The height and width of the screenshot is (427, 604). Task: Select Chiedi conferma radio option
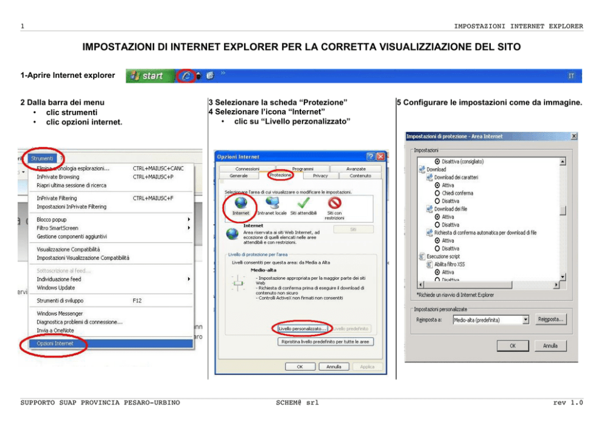(437, 193)
